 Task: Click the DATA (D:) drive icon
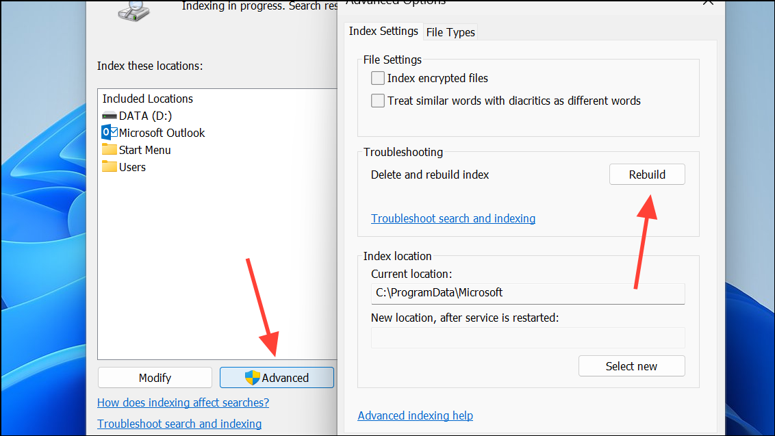point(110,116)
